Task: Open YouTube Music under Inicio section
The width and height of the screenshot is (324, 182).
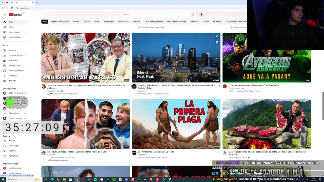Action: 14,37
